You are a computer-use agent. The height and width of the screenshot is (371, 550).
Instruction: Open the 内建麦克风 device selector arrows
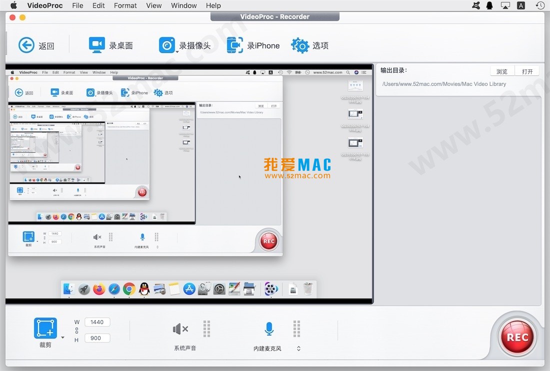[298, 349]
